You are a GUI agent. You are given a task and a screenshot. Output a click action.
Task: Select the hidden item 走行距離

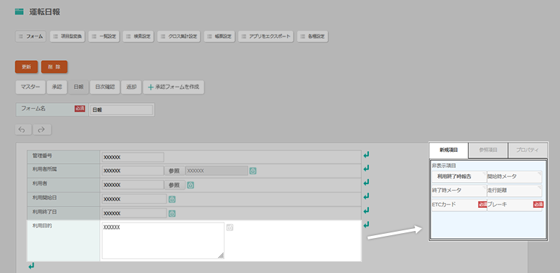tap(514, 191)
